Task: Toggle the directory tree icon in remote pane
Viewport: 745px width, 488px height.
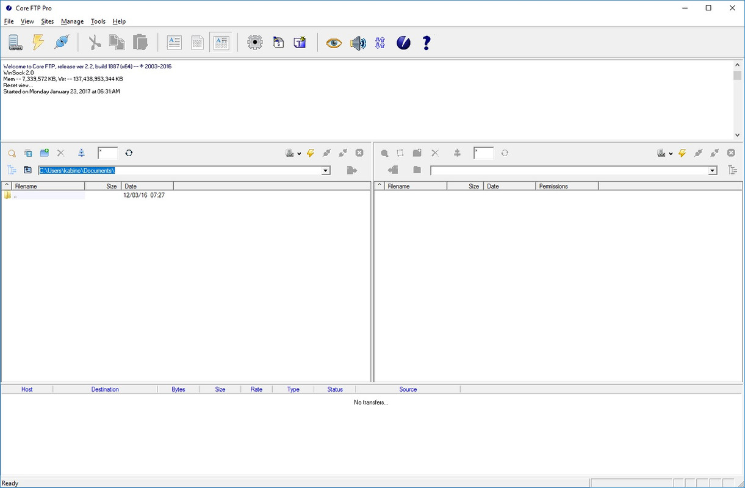Action: coord(732,170)
